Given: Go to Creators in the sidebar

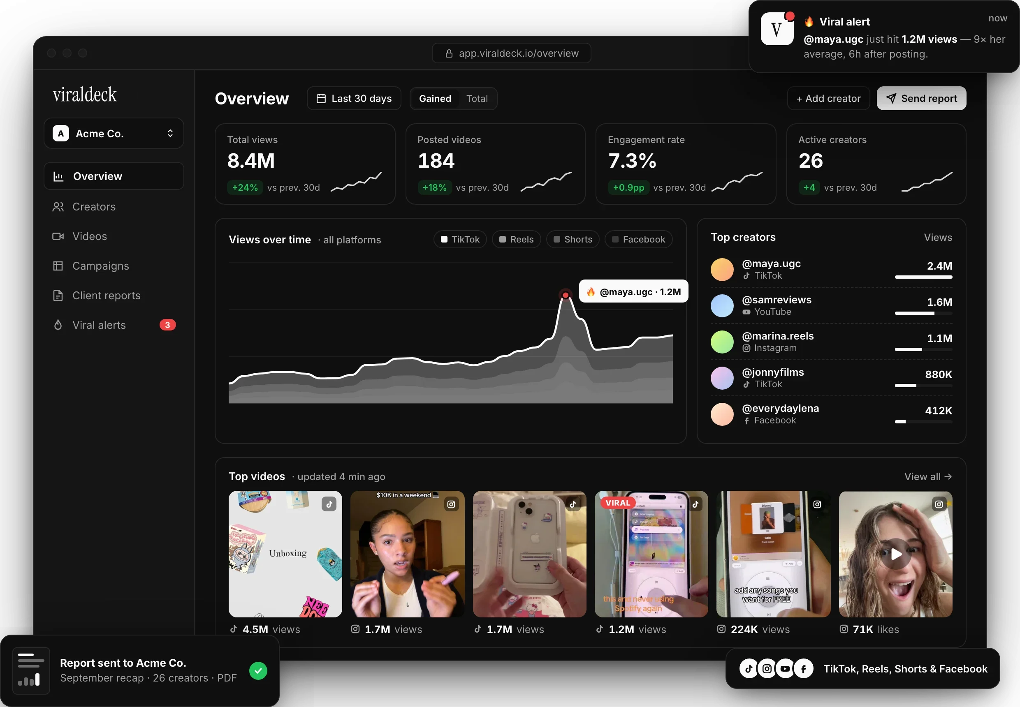Looking at the screenshot, I should [x=114, y=206].
